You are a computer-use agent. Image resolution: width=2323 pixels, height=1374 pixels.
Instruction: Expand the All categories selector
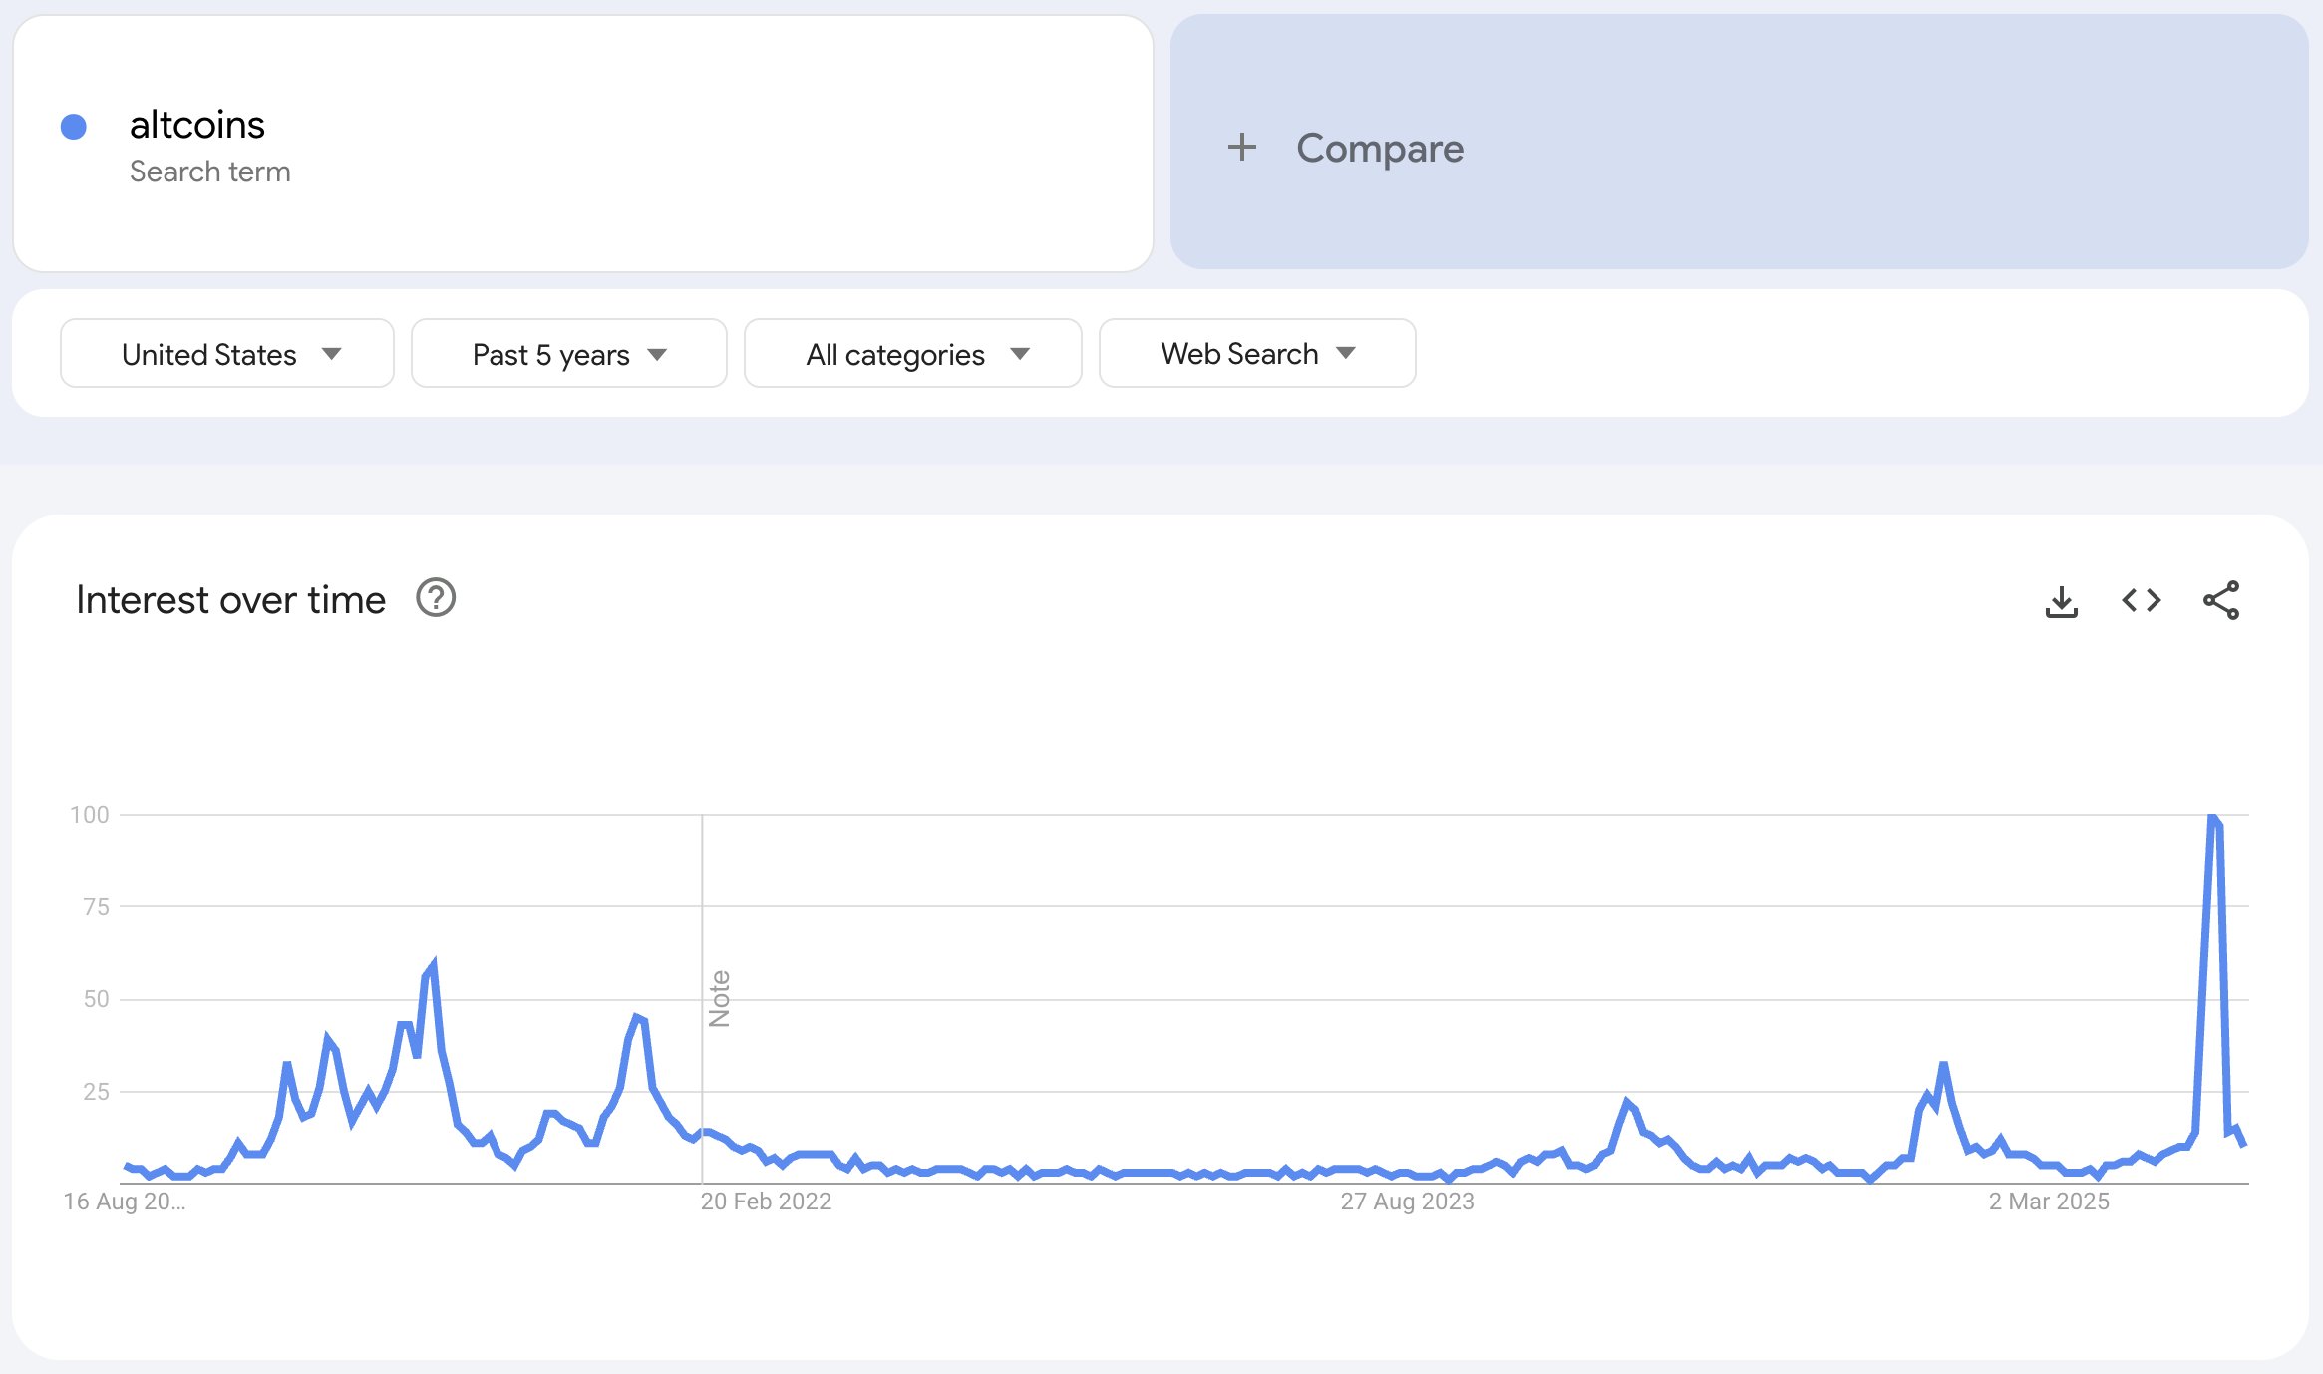click(x=912, y=353)
